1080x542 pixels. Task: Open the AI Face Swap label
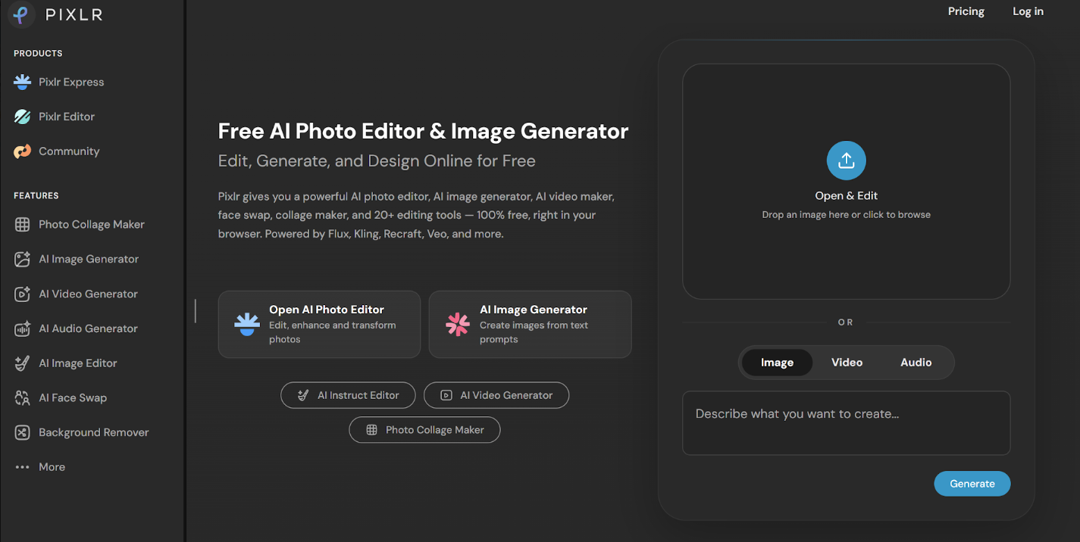pos(73,398)
